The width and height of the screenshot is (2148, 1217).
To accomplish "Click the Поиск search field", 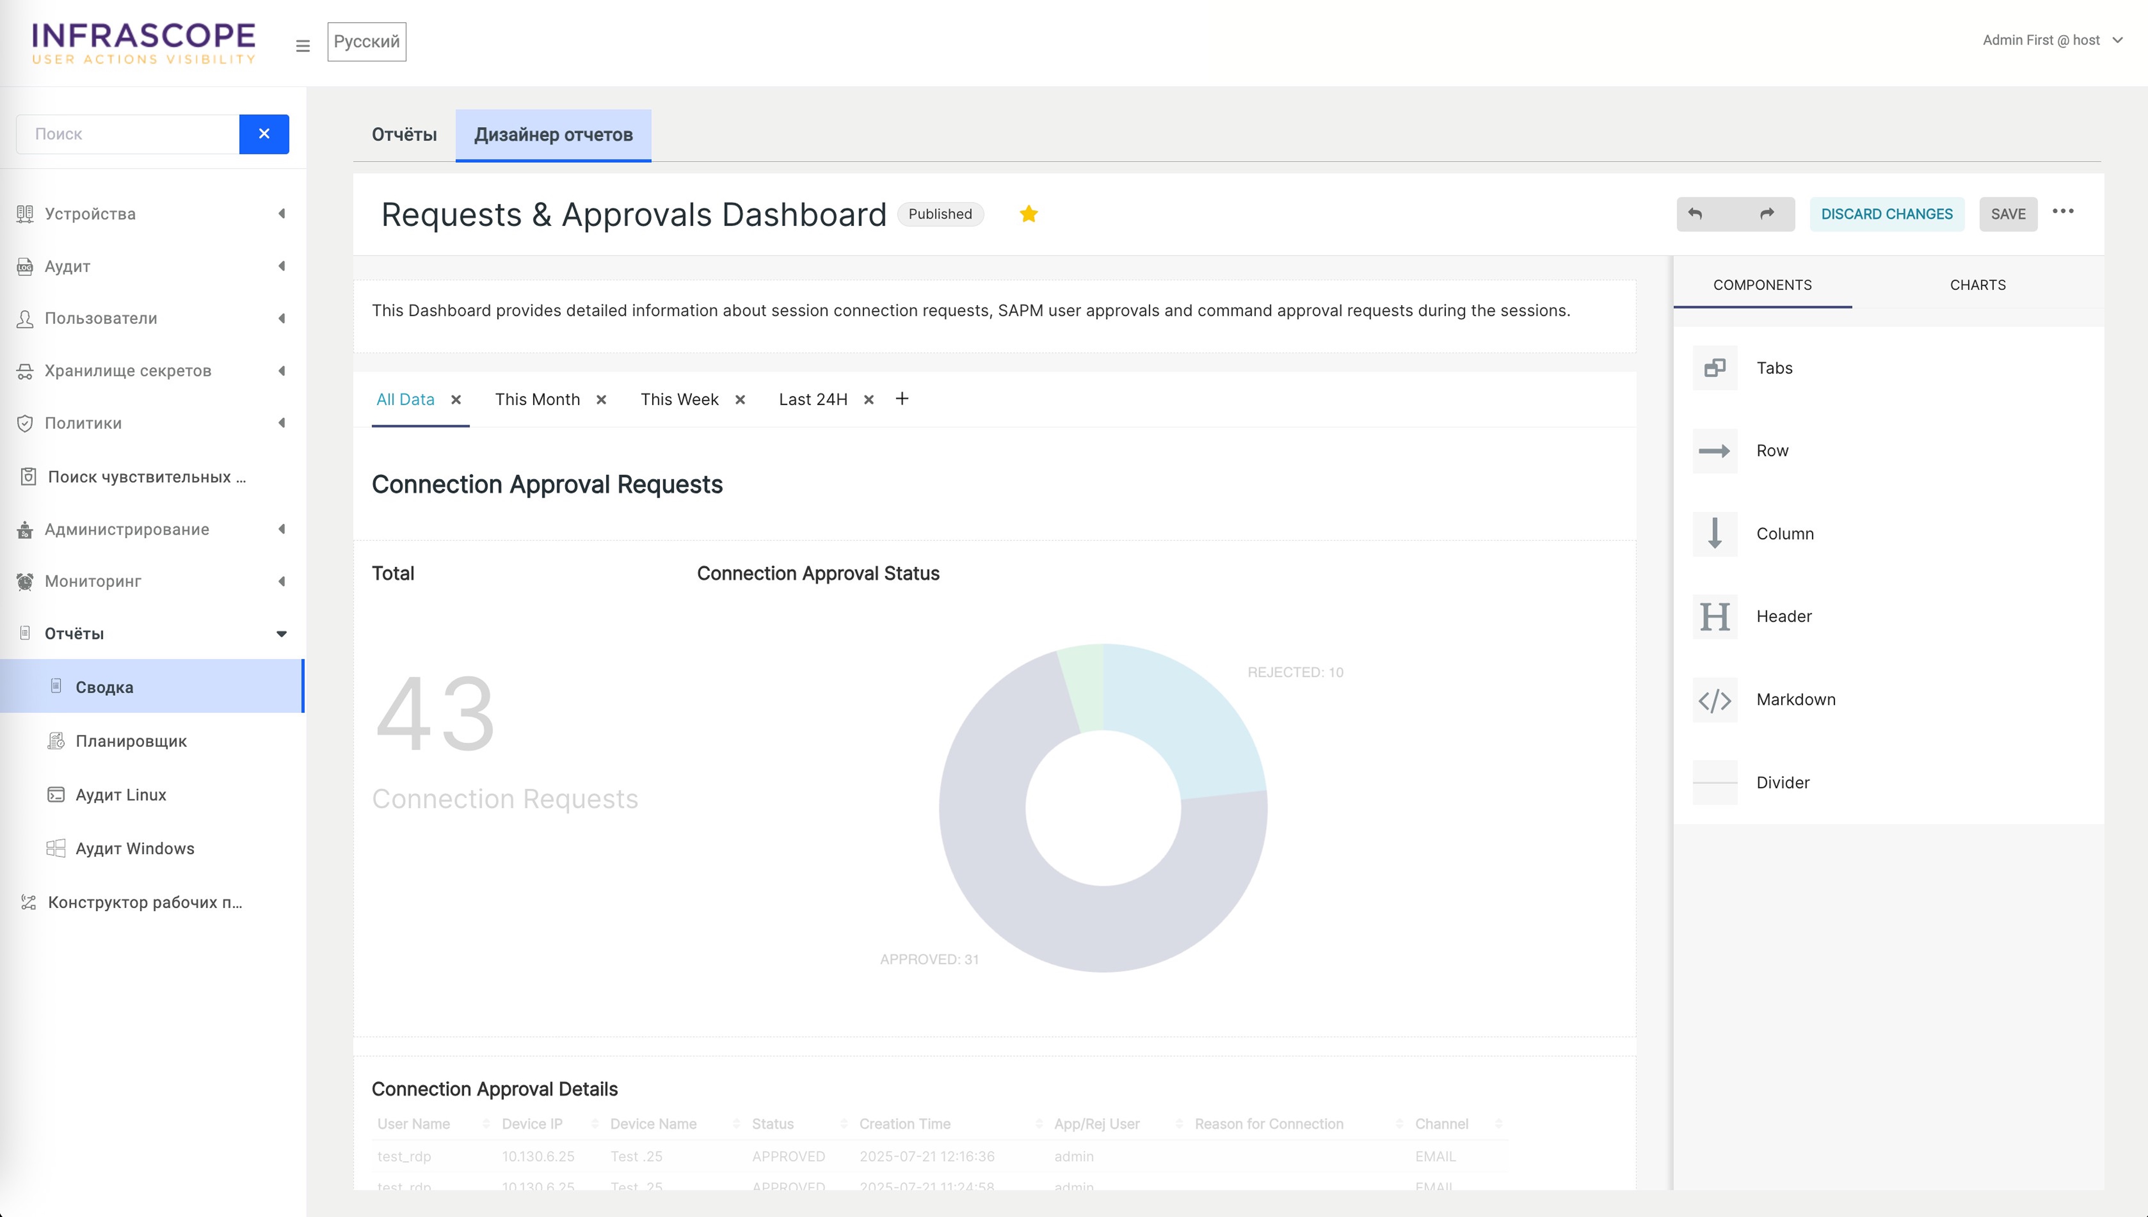I will tap(128, 134).
